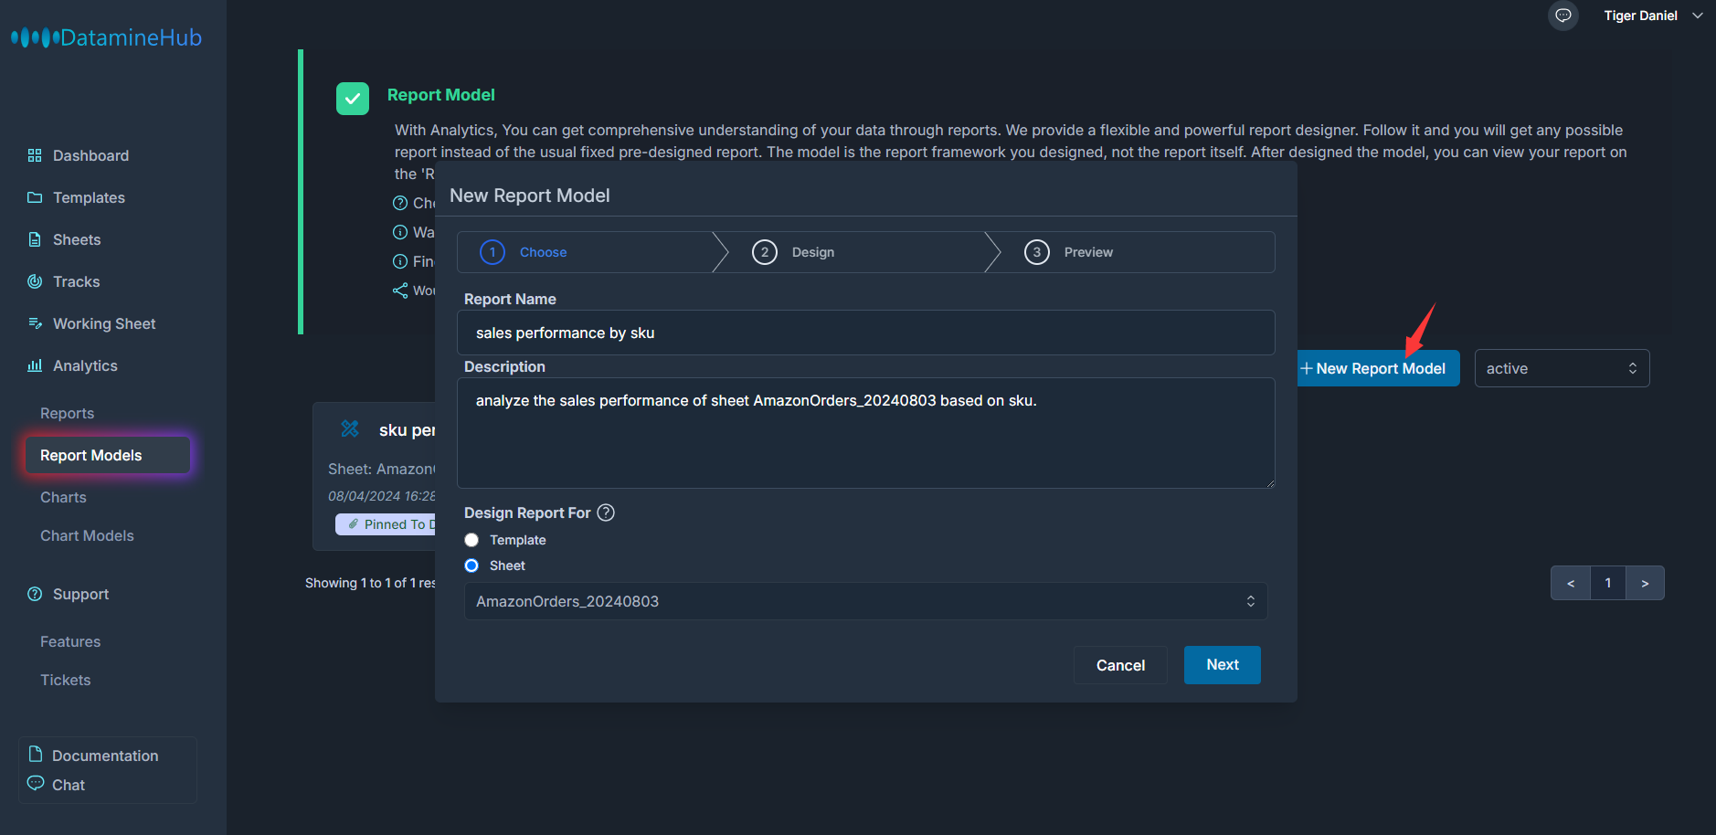Open Sheets in the sidebar
This screenshot has height=835, width=1716.
point(77,239)
